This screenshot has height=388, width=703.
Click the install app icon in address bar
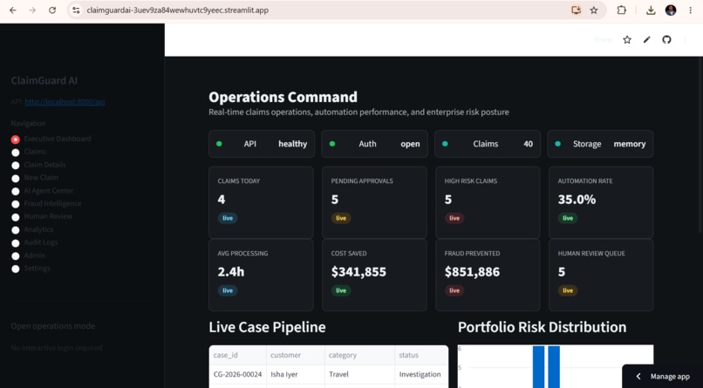pos(576,10)
